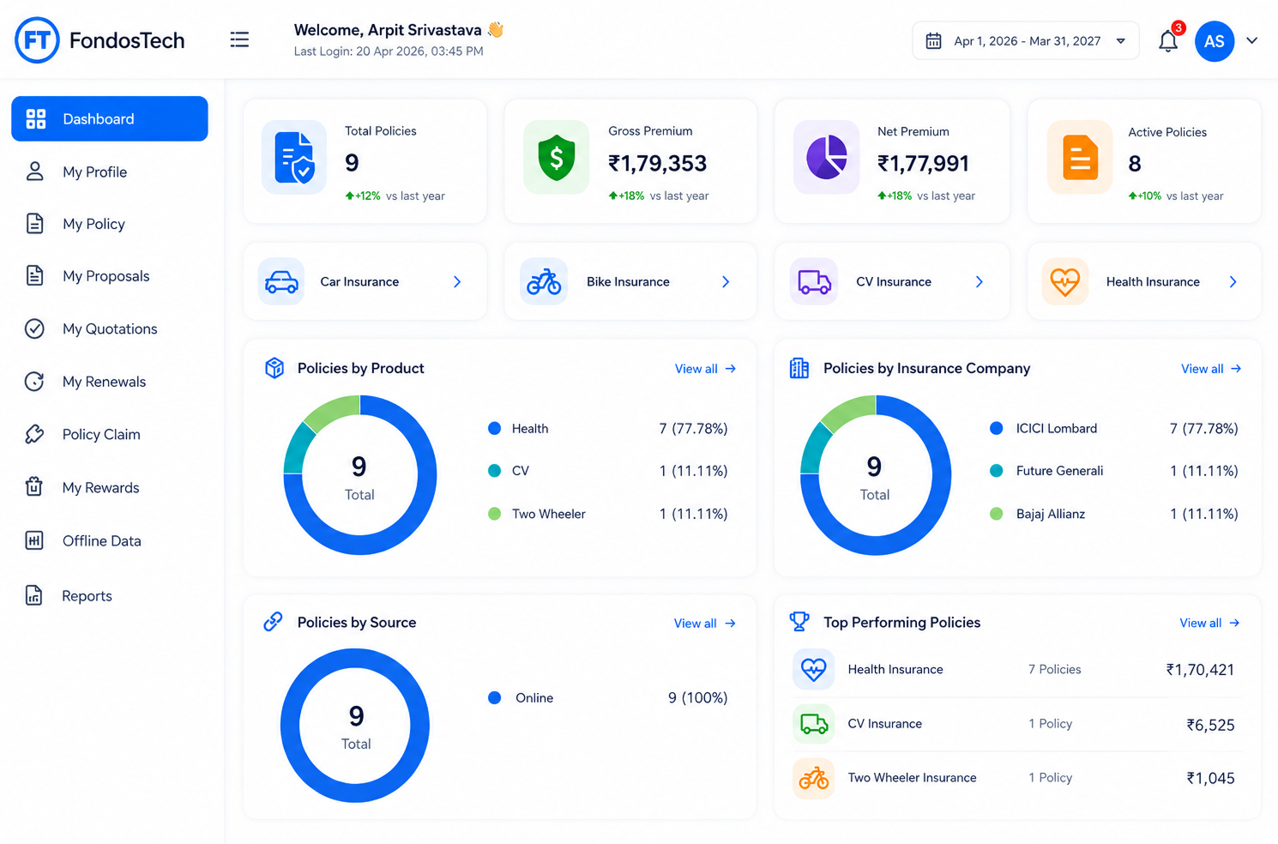Open the notifications bell icon
This screenshot has height=844, width=1278.
click(1168, 40)
